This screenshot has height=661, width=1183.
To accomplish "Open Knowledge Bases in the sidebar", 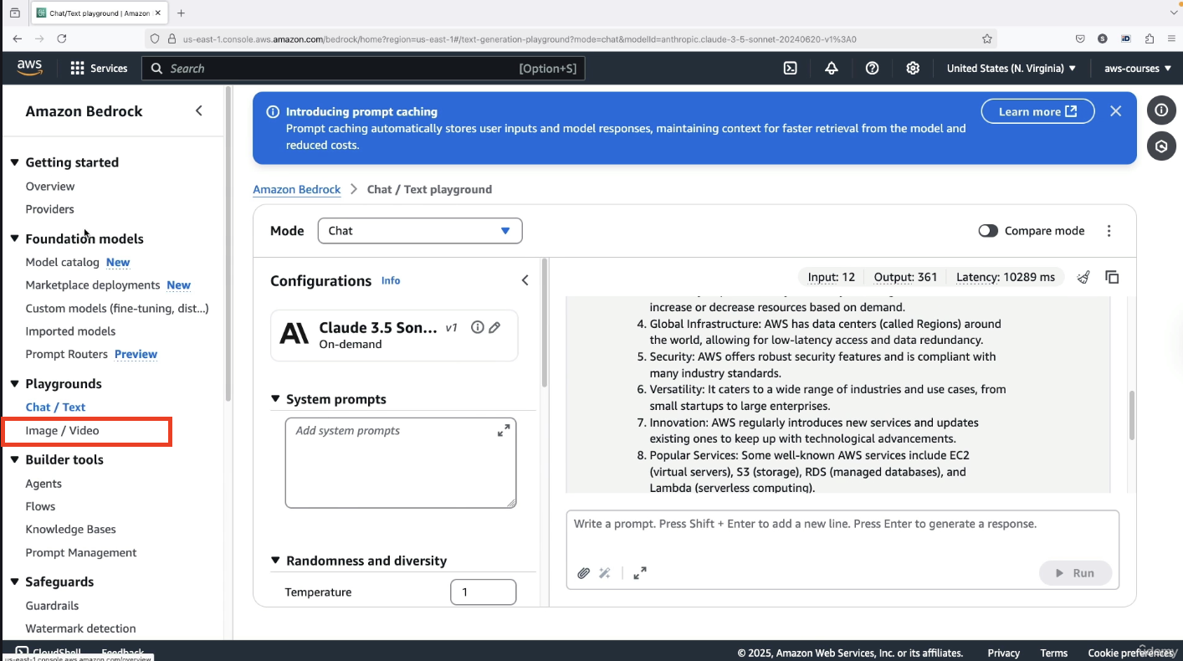I will click(x=71, y=530).
